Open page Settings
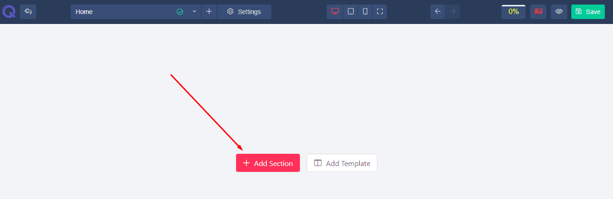Image resolution: width=613 pixels, height=199 pixels. click(244, 12)
